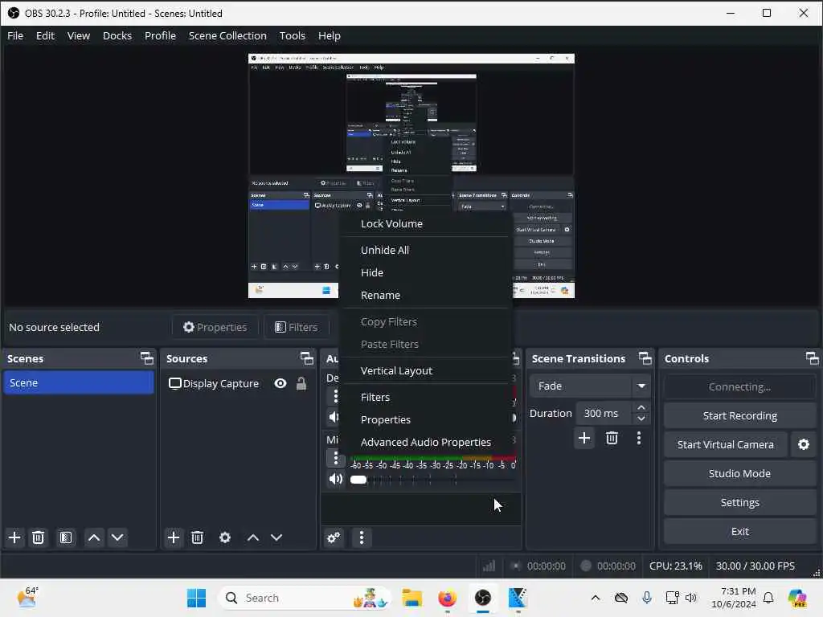
Task: Open Desktop Audio three-dots options
Action: point(335,395)
